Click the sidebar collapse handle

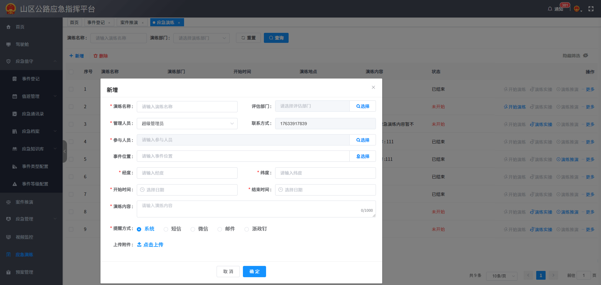[65, 151]
